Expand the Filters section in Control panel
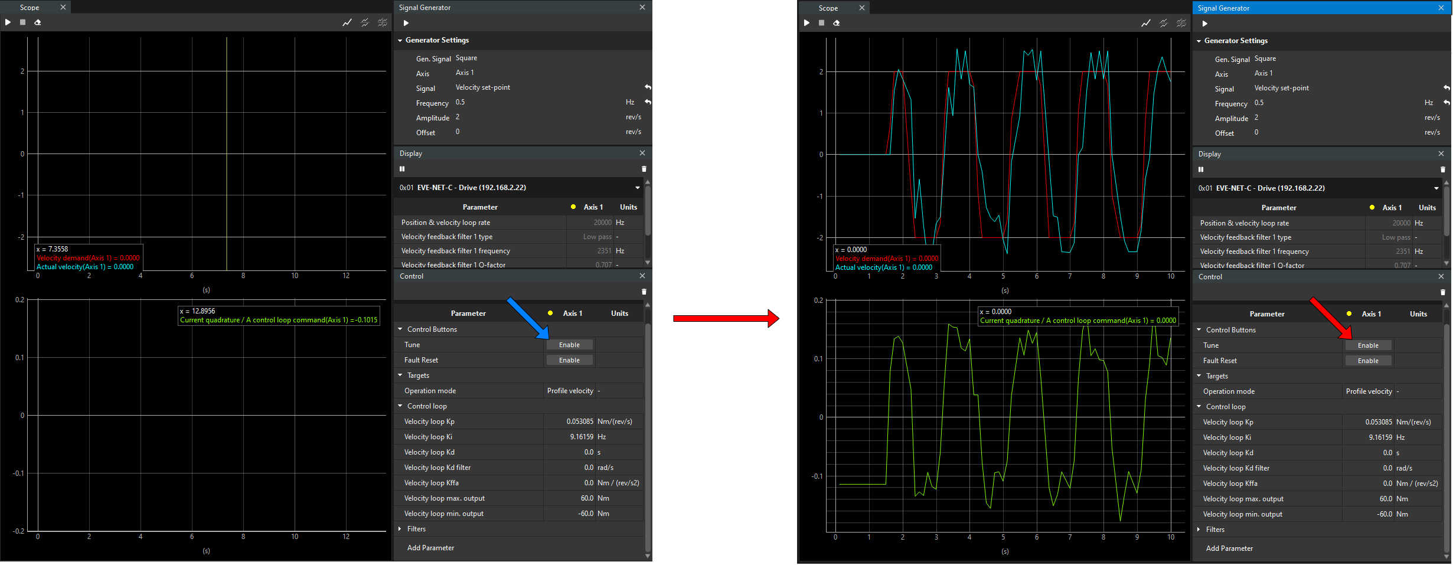The height and width of the screenshot is (565, 1453). point(400,528)
